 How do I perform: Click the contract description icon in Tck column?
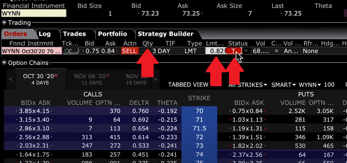pos(70,51)
